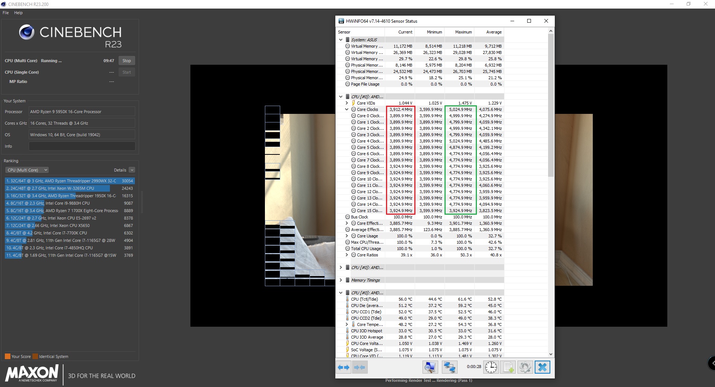Viewport: 715px width, 387px height.
Task: Expand the Core Ratios row
Action: (347, 255)
